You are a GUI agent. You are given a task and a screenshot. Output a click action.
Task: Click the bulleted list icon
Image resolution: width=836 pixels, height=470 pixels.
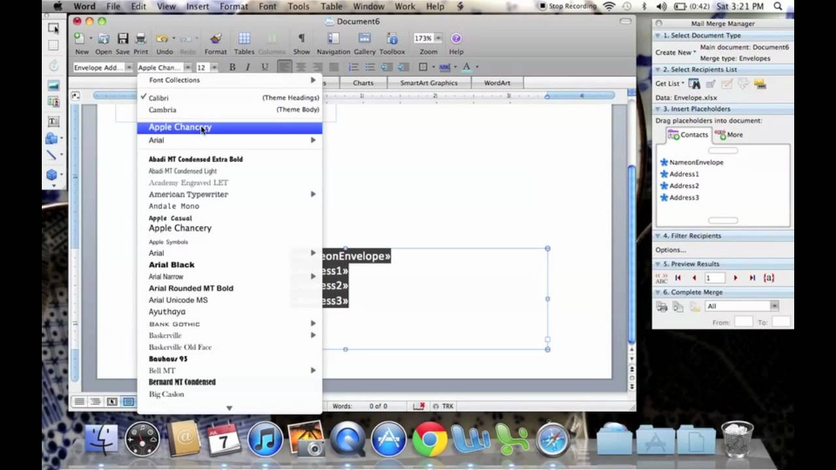370,67
